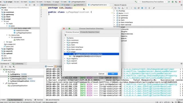Screen dimensions: 183x103
Task: Click the build project hammer icon
Action: [136, 2]
